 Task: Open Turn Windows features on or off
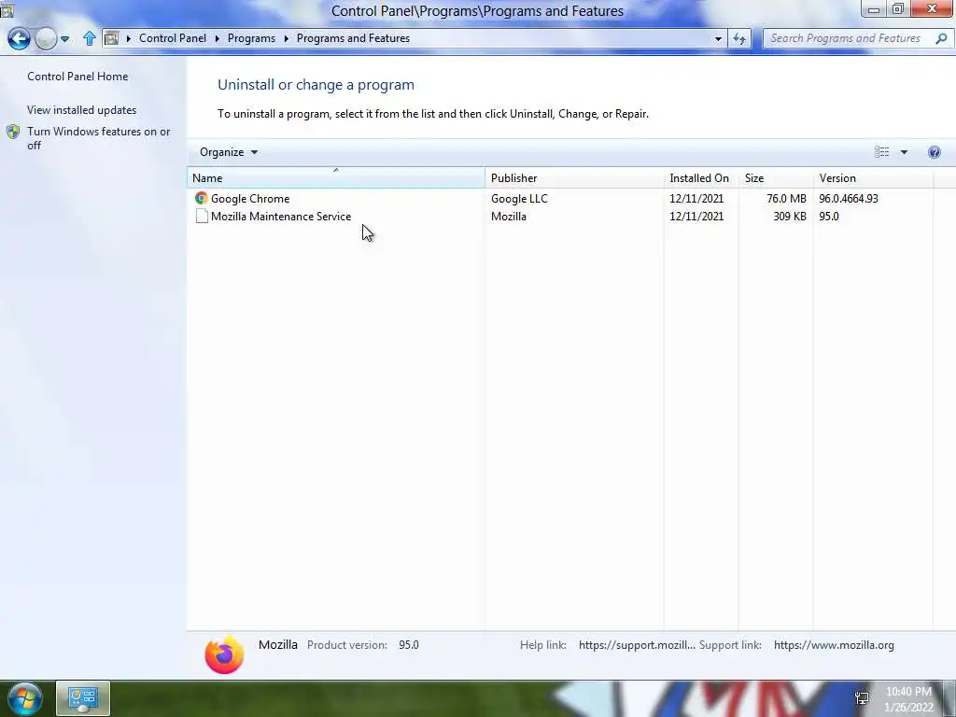coord(98,138)
